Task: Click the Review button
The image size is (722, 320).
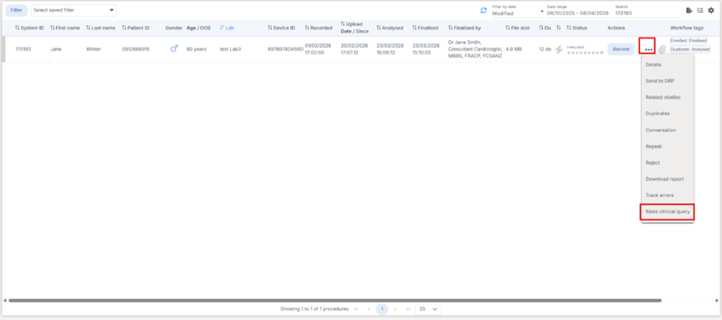Action: (621, 49)
